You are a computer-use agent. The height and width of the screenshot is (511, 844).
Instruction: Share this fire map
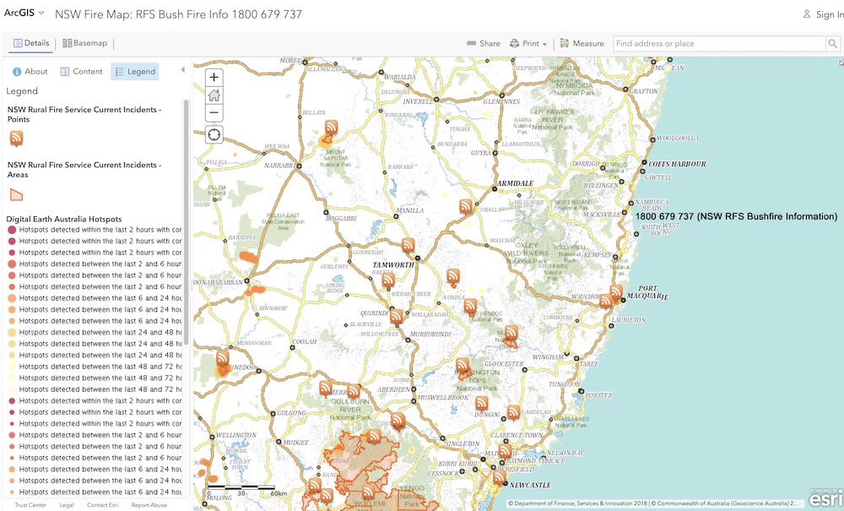(484, 44)
